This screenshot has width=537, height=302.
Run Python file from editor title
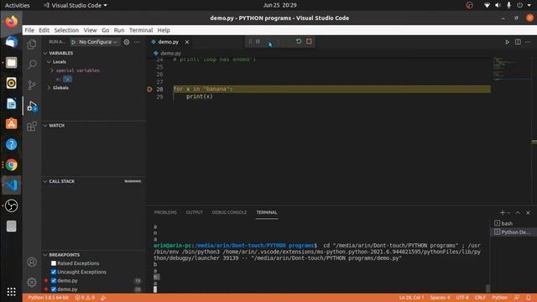pyautogui.click(x=507, y=42)
